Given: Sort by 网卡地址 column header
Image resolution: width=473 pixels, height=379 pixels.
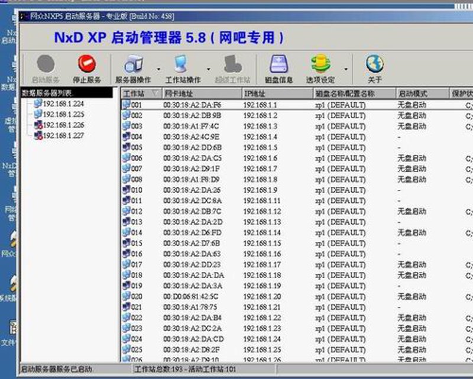Looking at the screenshot, I should click(x=202, y=93).
